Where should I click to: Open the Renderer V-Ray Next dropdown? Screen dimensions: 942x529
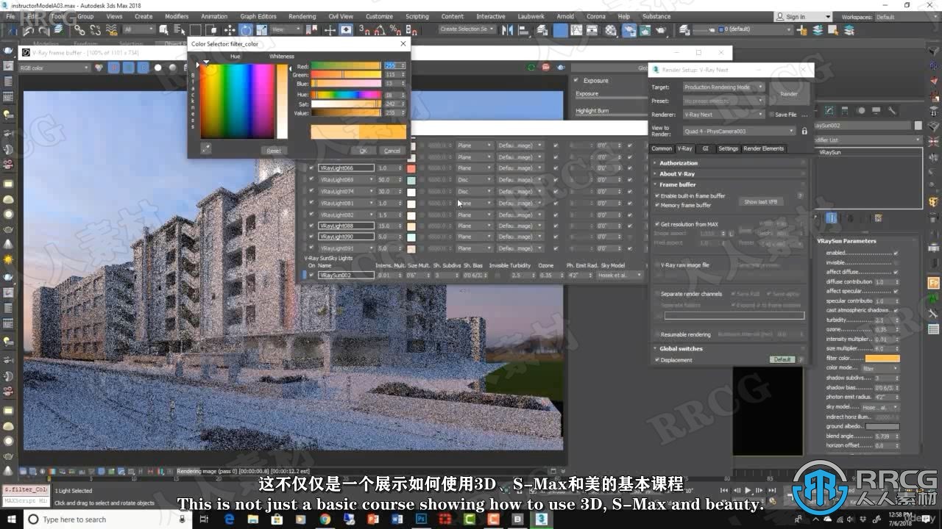coord(723,115)
